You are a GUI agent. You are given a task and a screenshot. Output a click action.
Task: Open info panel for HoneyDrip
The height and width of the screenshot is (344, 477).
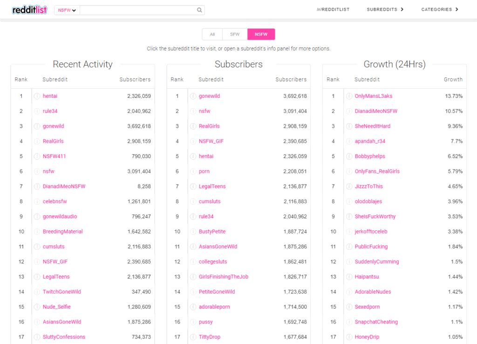pyautogui.click(x=349, y=337)
